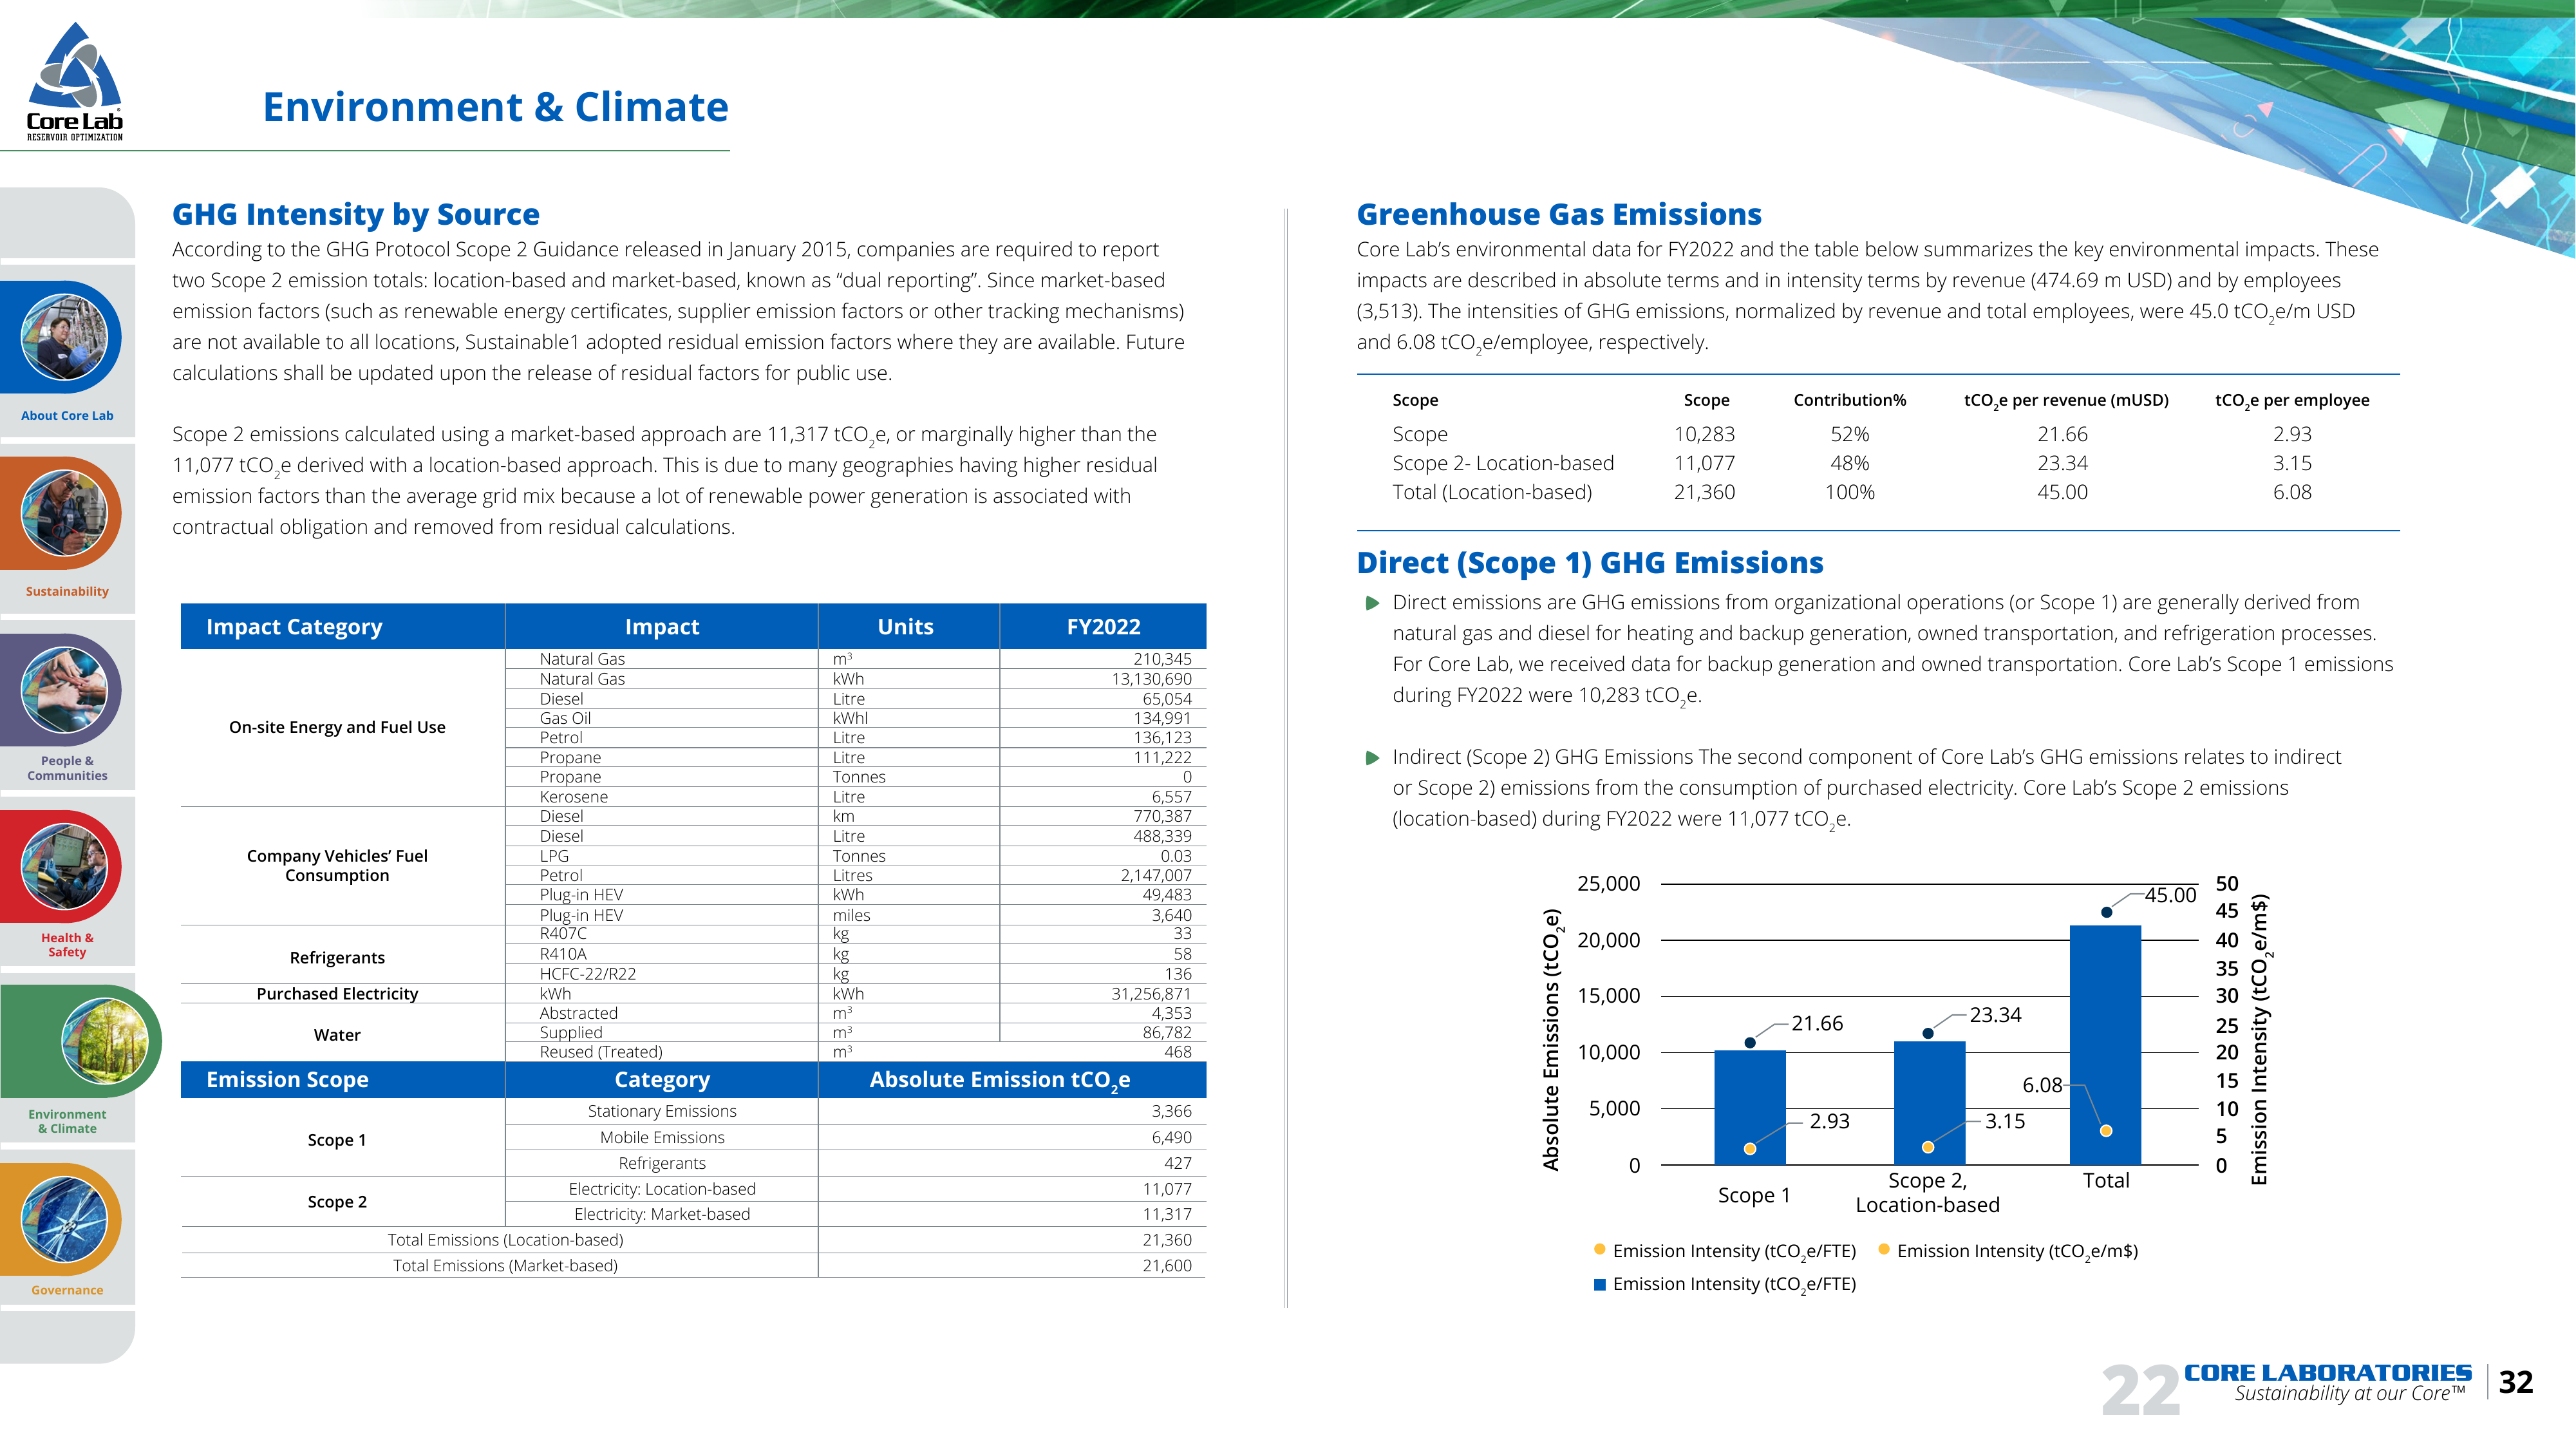The height and width of the screenshot is (1449, 2576).
Task: Click the Direct (Scope 1) GHG Emissions heading
Action: point(1590,563)
